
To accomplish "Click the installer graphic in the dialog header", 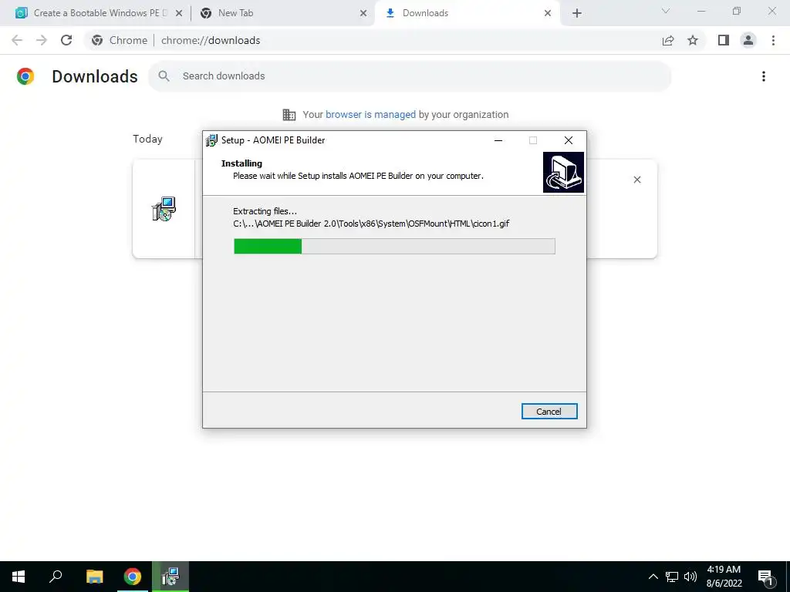I will [563, 172].
